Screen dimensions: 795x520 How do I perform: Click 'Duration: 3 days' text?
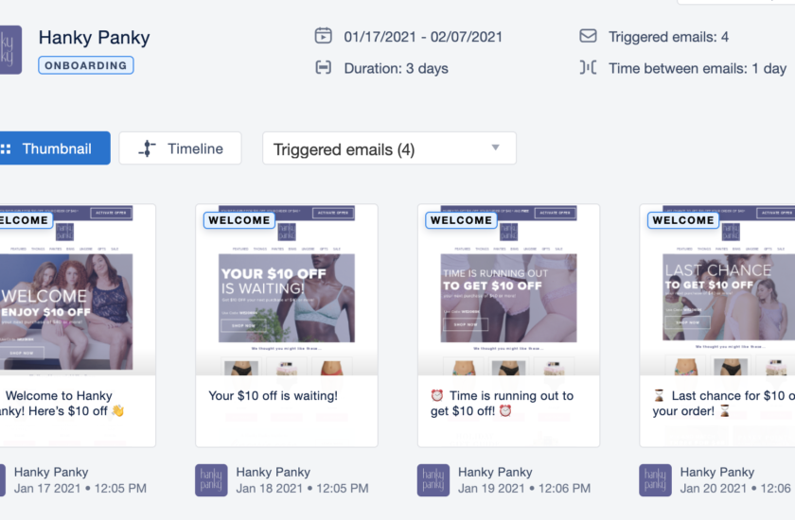pos(396,68)
